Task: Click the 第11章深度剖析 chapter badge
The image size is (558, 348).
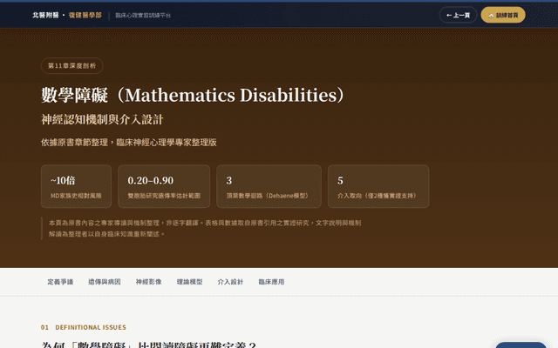Action: (x=71, y=66)
